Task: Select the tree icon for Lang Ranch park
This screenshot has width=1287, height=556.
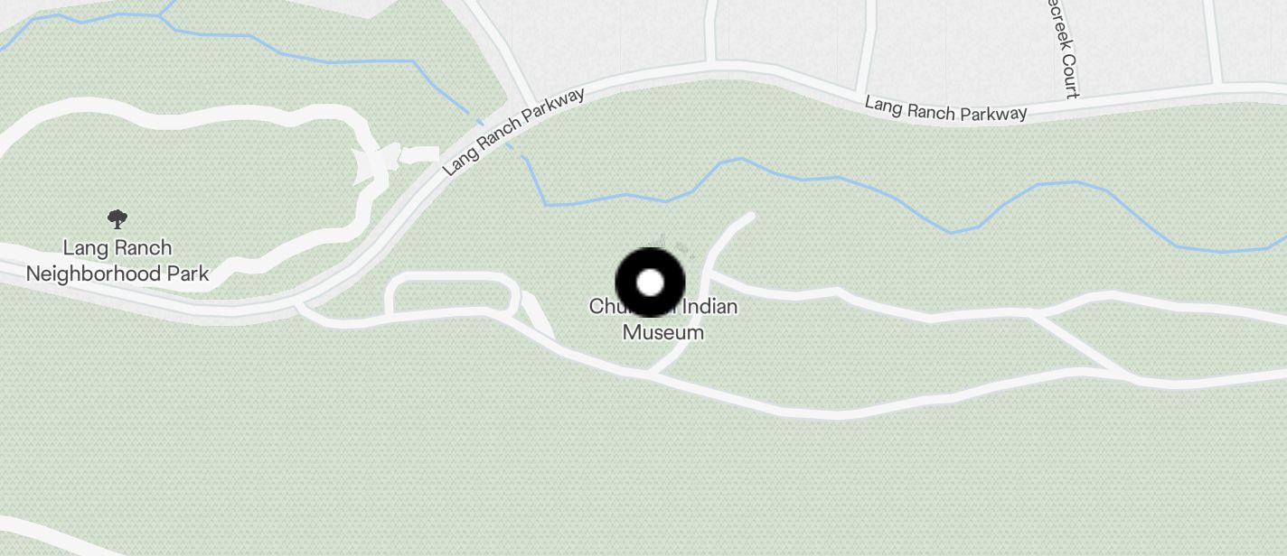Action: pos(117,218)
